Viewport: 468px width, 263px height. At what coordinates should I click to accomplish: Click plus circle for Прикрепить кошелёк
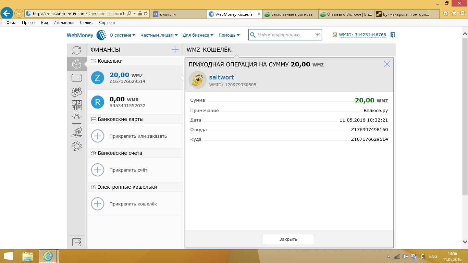pyautogui.click(x=97, y=204)
